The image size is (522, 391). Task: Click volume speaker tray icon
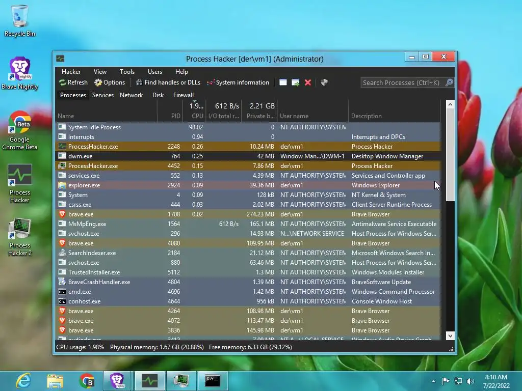471,381
